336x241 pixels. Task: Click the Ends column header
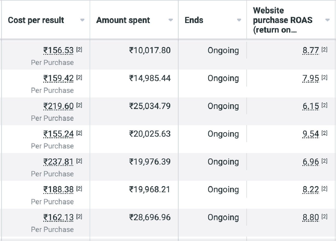194,20
